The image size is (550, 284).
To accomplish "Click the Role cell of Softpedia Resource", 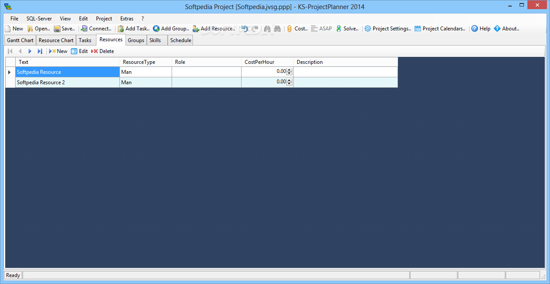I will (x=206, y=72).
